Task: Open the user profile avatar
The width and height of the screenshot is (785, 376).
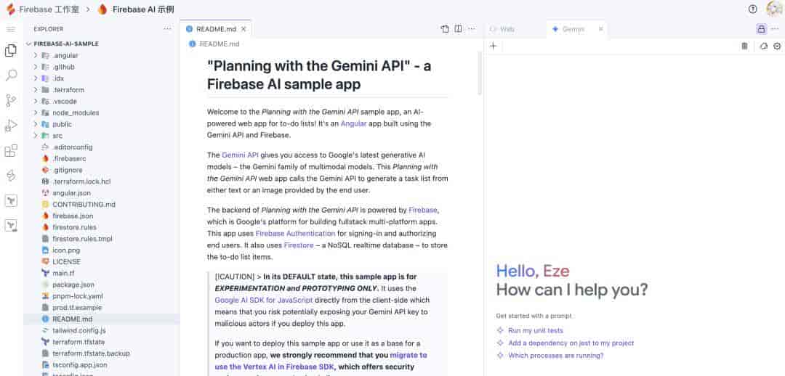Action: click(x=775, y=9)
